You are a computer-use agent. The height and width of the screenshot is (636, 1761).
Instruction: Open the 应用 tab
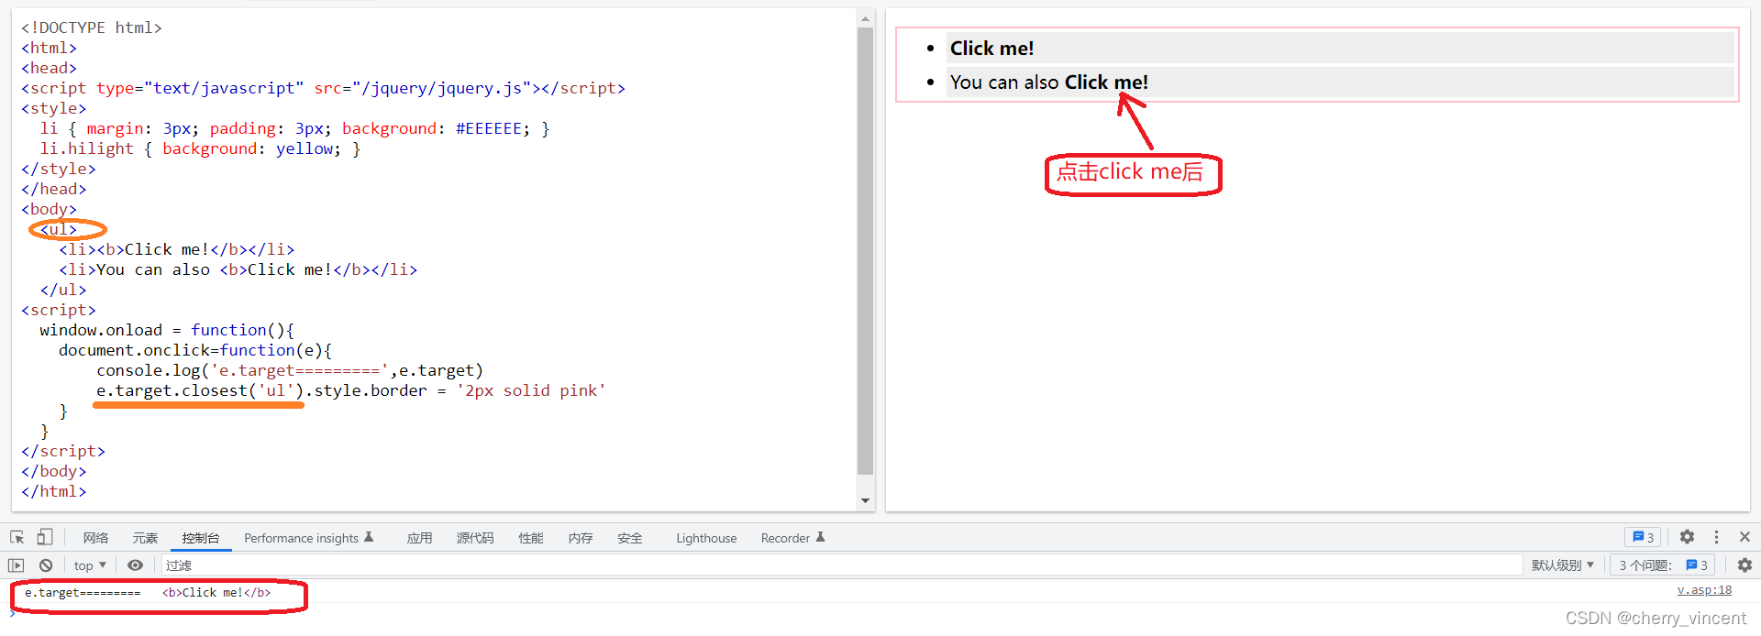(419, 538)
